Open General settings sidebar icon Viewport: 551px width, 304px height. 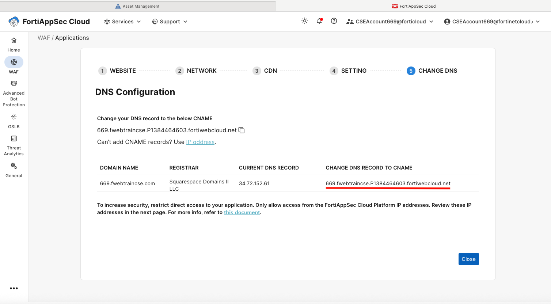[x=14, y=166]
